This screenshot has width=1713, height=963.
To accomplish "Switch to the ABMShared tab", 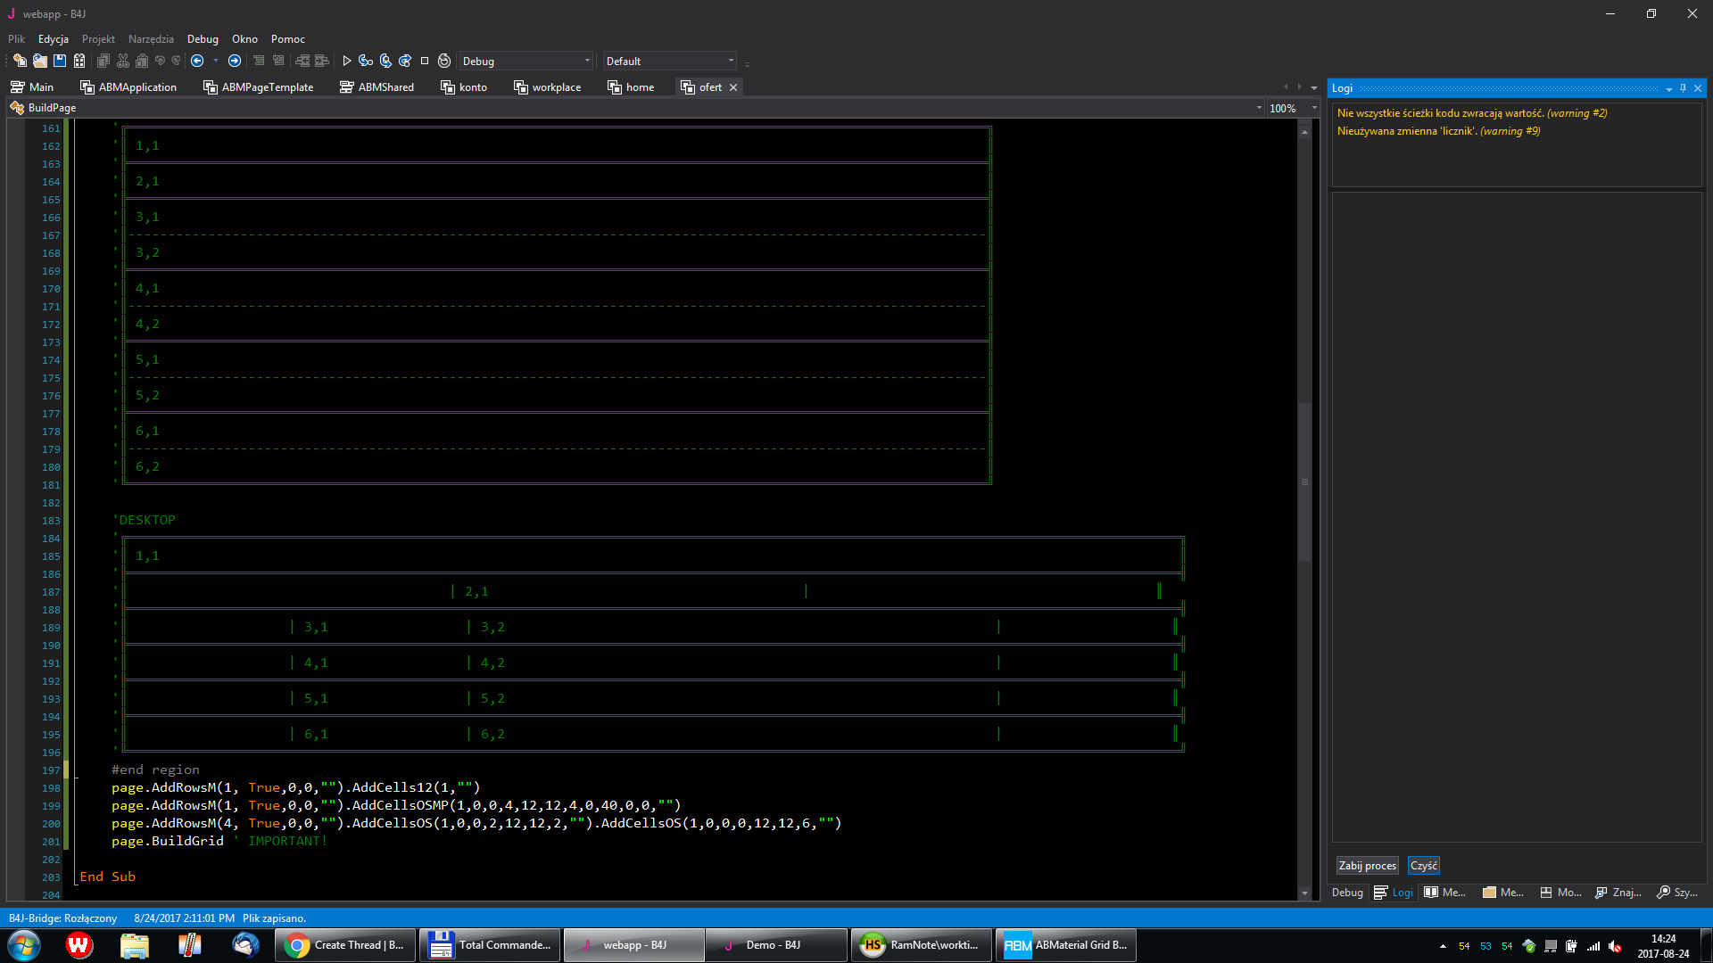I will 377,87.
